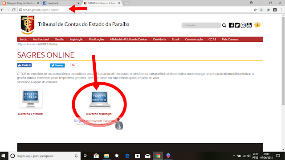Click the site info icon in address bar

[20, 10]
